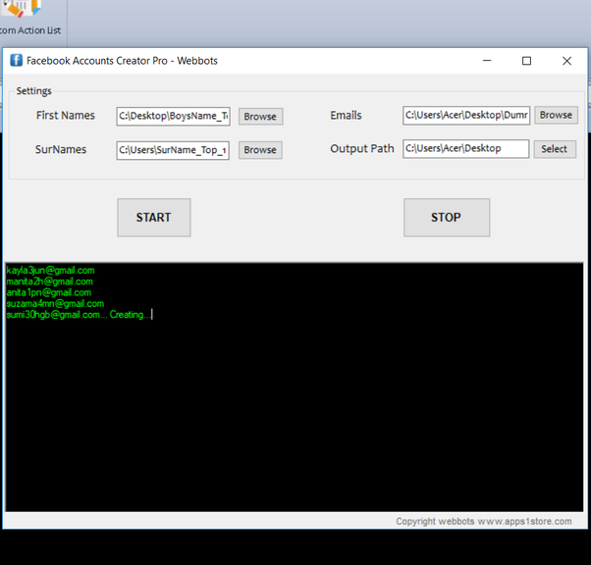Click the Facebook logo icon in title bar
Screen dimensions: 591x565
point(16,61)
